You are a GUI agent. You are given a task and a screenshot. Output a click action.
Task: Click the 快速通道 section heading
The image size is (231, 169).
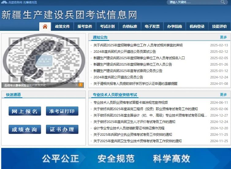[x=13, y=95]
